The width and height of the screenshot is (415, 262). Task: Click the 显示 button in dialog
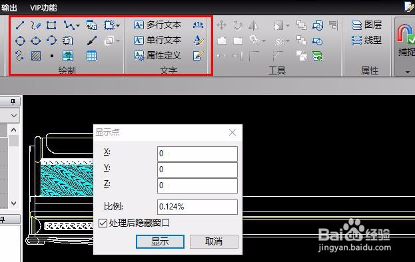click(x=160, y=241)
